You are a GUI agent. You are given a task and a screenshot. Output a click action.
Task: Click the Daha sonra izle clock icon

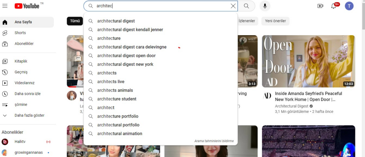[x=5, y=94]
